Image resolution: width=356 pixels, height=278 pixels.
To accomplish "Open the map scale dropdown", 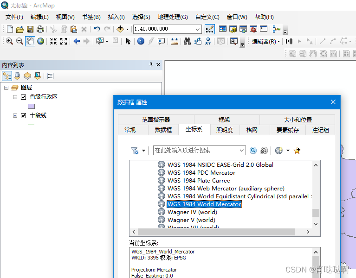I will pos(198,29).
